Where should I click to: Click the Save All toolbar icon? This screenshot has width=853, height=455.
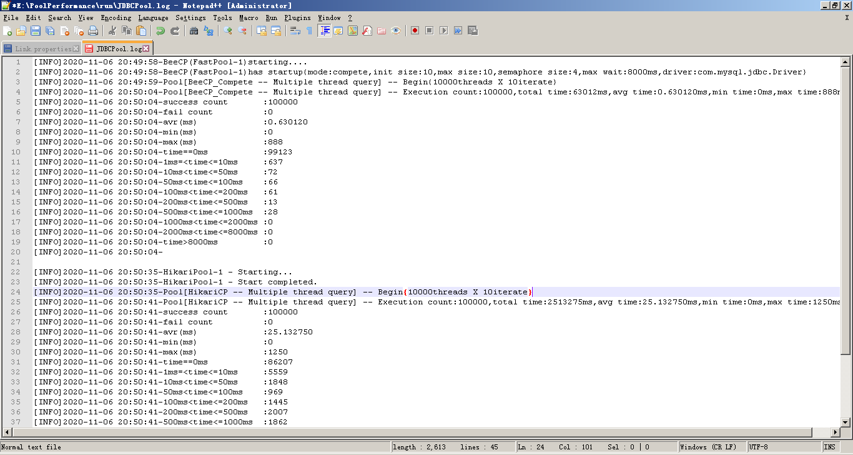(50, 31)
